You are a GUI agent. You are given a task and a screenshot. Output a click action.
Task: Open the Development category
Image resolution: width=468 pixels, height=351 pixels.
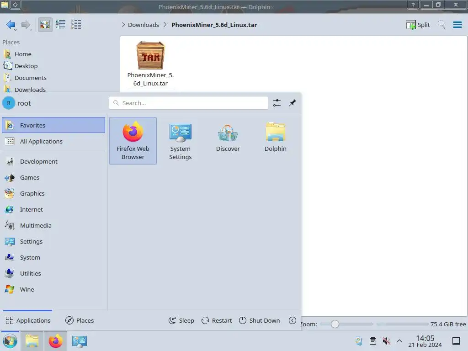(53, 161)
